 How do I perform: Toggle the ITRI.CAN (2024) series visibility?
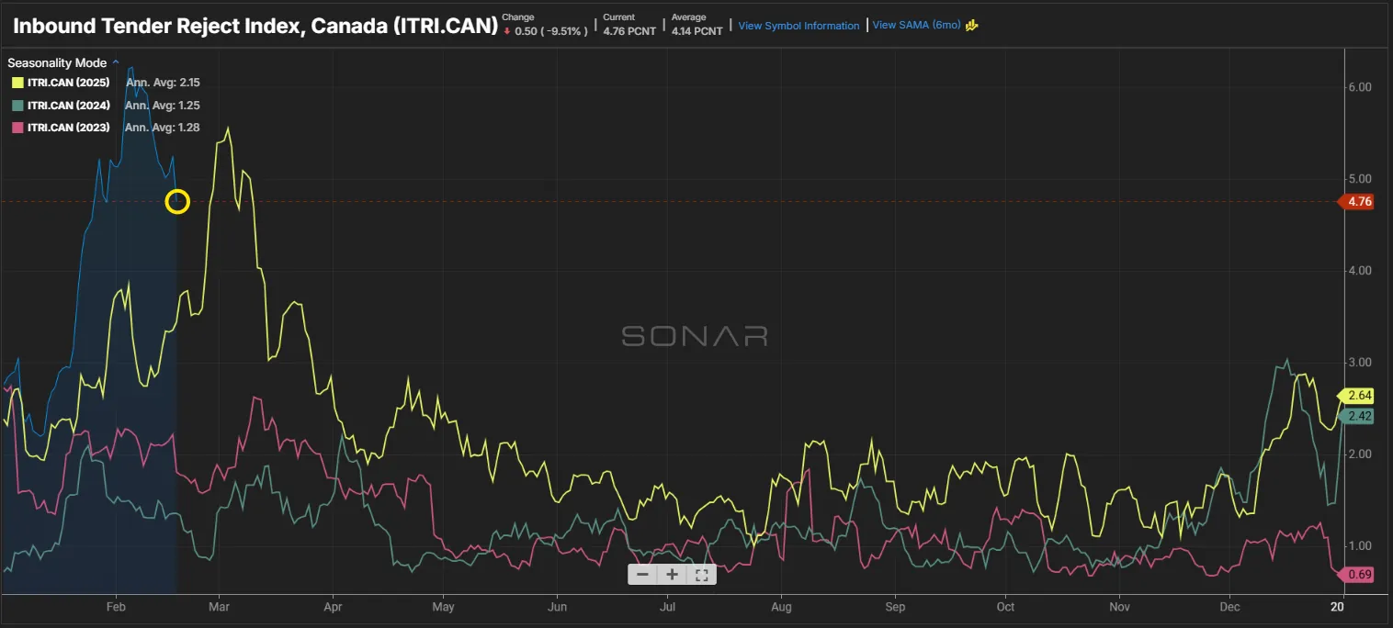click(x=69, y=106)
